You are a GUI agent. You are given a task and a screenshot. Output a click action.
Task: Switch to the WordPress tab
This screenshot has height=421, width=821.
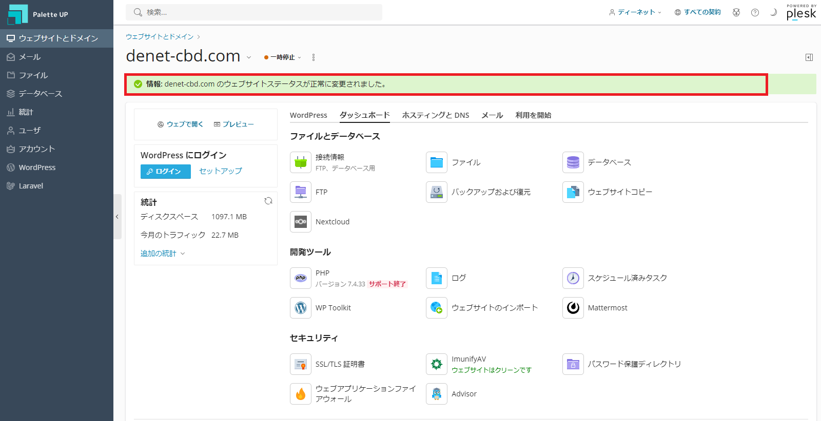click(x=308, y=115)
